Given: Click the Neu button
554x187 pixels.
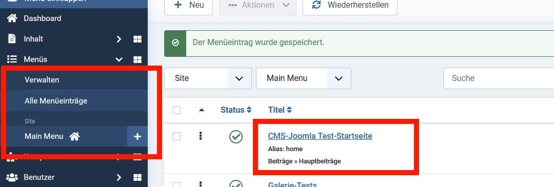Looking at the screenshot, I should pyautogui.click(x=188, y=5).
